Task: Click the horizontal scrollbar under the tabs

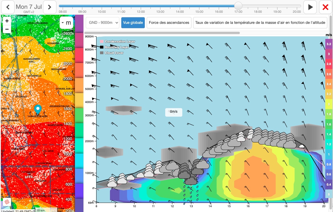Action: coord(162,33)
